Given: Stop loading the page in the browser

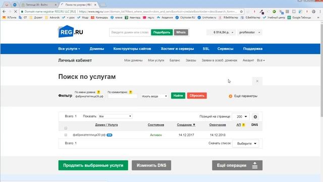Looking at the screenshot, I should tap(15, 12).
